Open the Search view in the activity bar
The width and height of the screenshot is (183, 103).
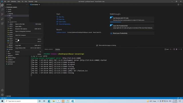click(x=2, y=10)
